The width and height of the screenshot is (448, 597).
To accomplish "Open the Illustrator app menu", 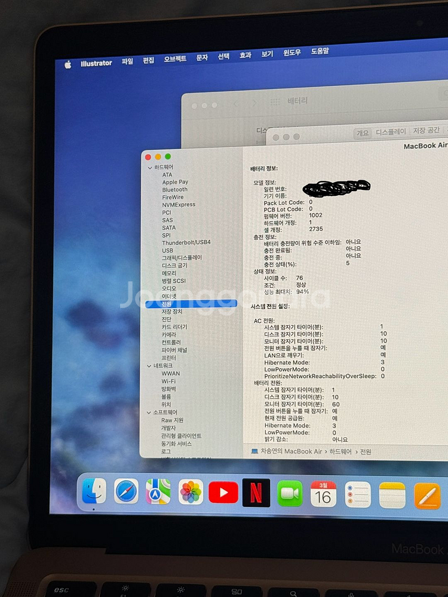I will tap(96, 63).
